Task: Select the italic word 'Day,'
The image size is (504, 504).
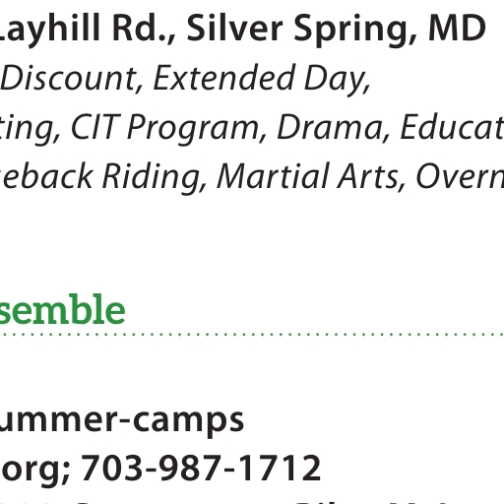Action: pyautogui.click(x=338, y=80)
